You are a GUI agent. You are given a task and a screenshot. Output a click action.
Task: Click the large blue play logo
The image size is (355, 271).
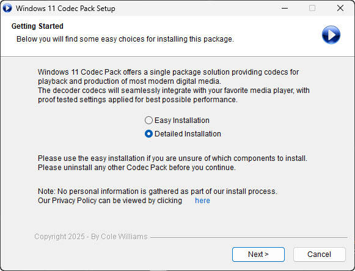pos(331,35)
